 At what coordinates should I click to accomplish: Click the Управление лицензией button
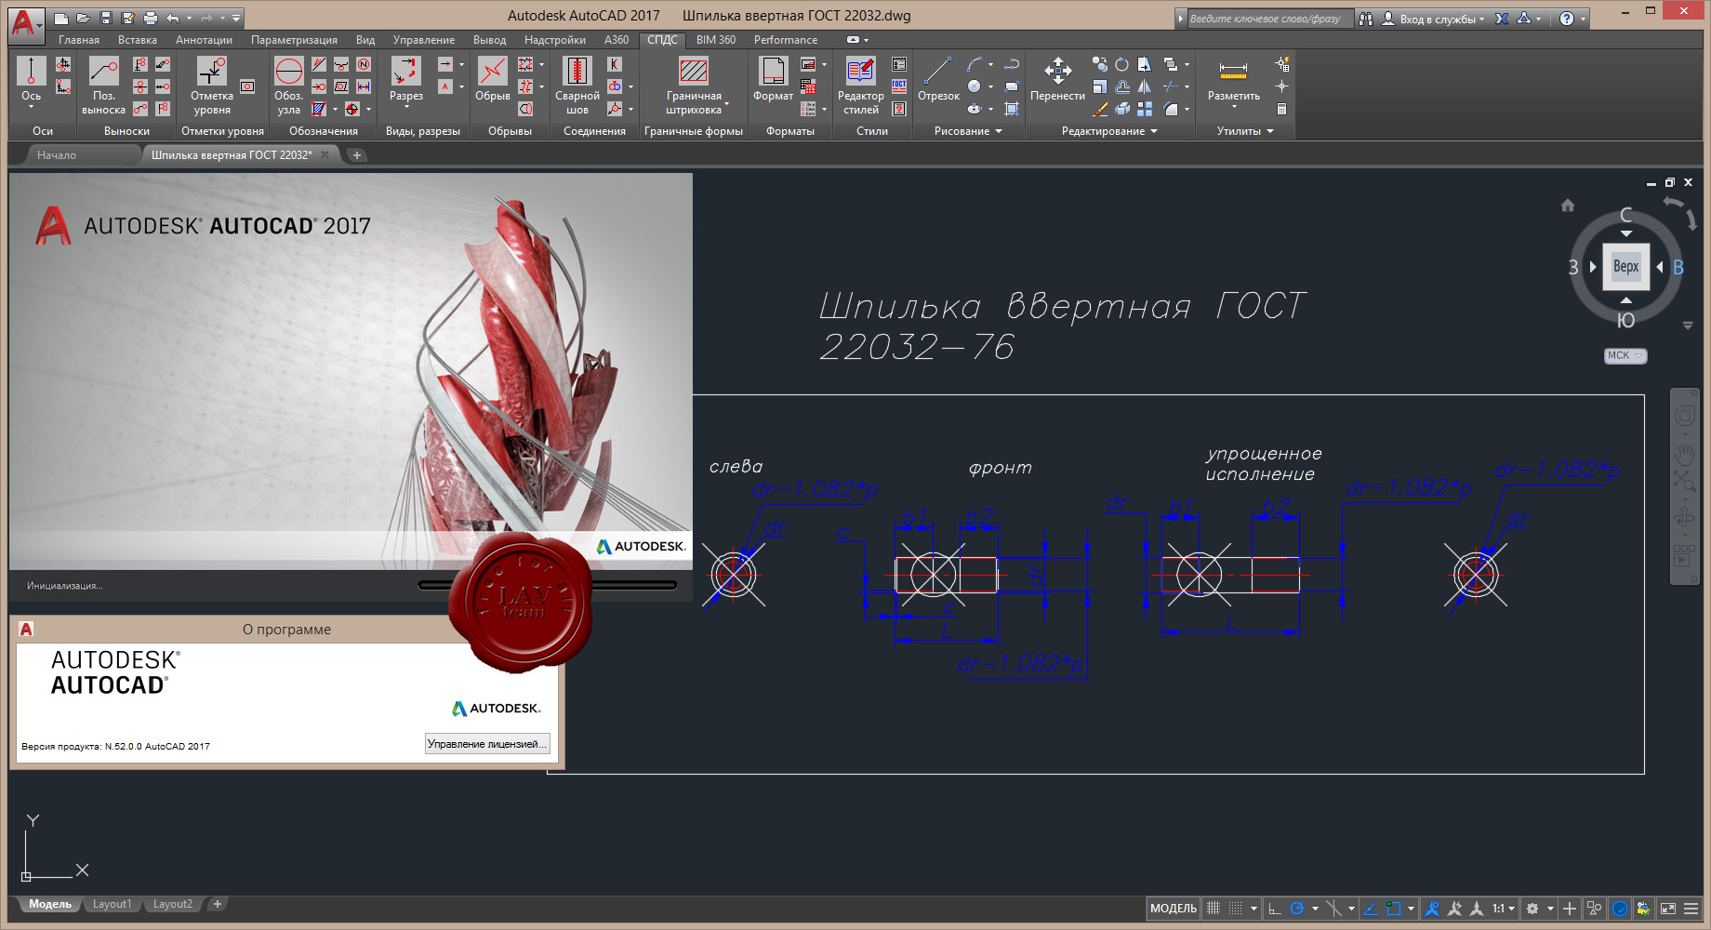point(487,744)
